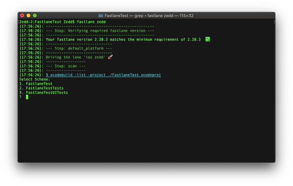Click scheme option '2. FastlaneTestTests'
This screenshot has height=186, width=293.
(41, 88)
